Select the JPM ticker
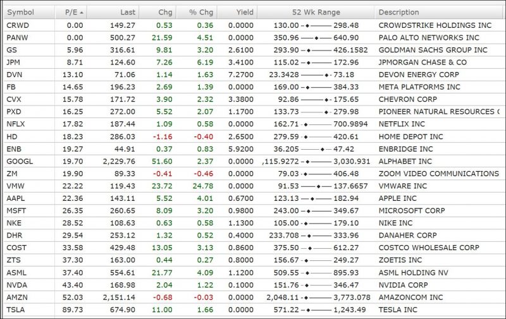The width and height of the screenshot is (506, 319). tap(13, 62)
